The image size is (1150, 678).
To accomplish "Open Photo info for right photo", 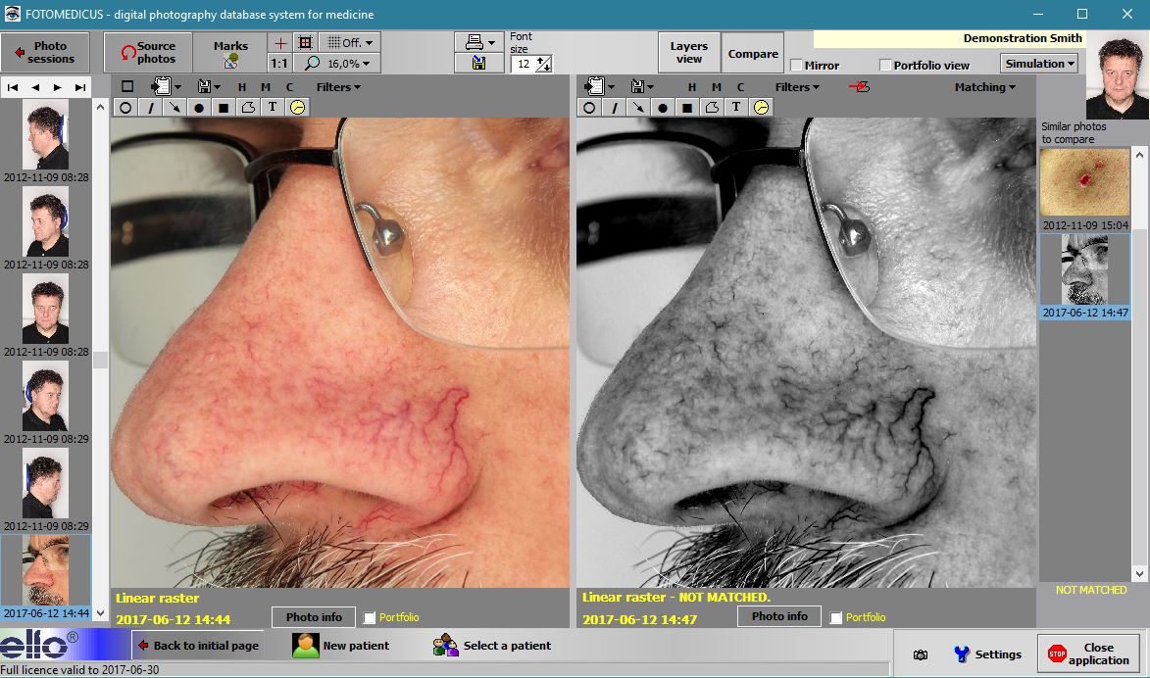I will [779, 616].
